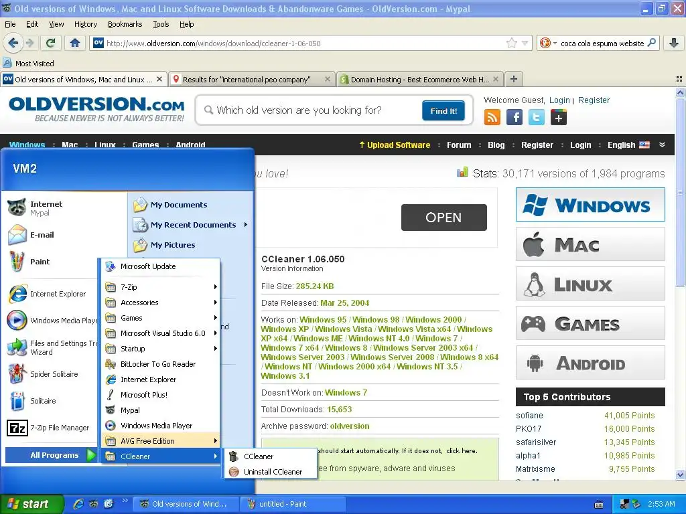Click the Upload Software link
Image resolution: width=686 pixels, height=514 pixels.
[395, 145]
